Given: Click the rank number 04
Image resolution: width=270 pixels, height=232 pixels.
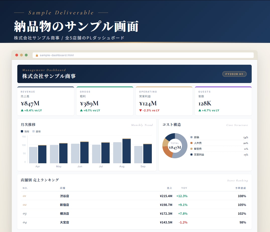Looking at the screenshot, I should [x=25, y=222].
